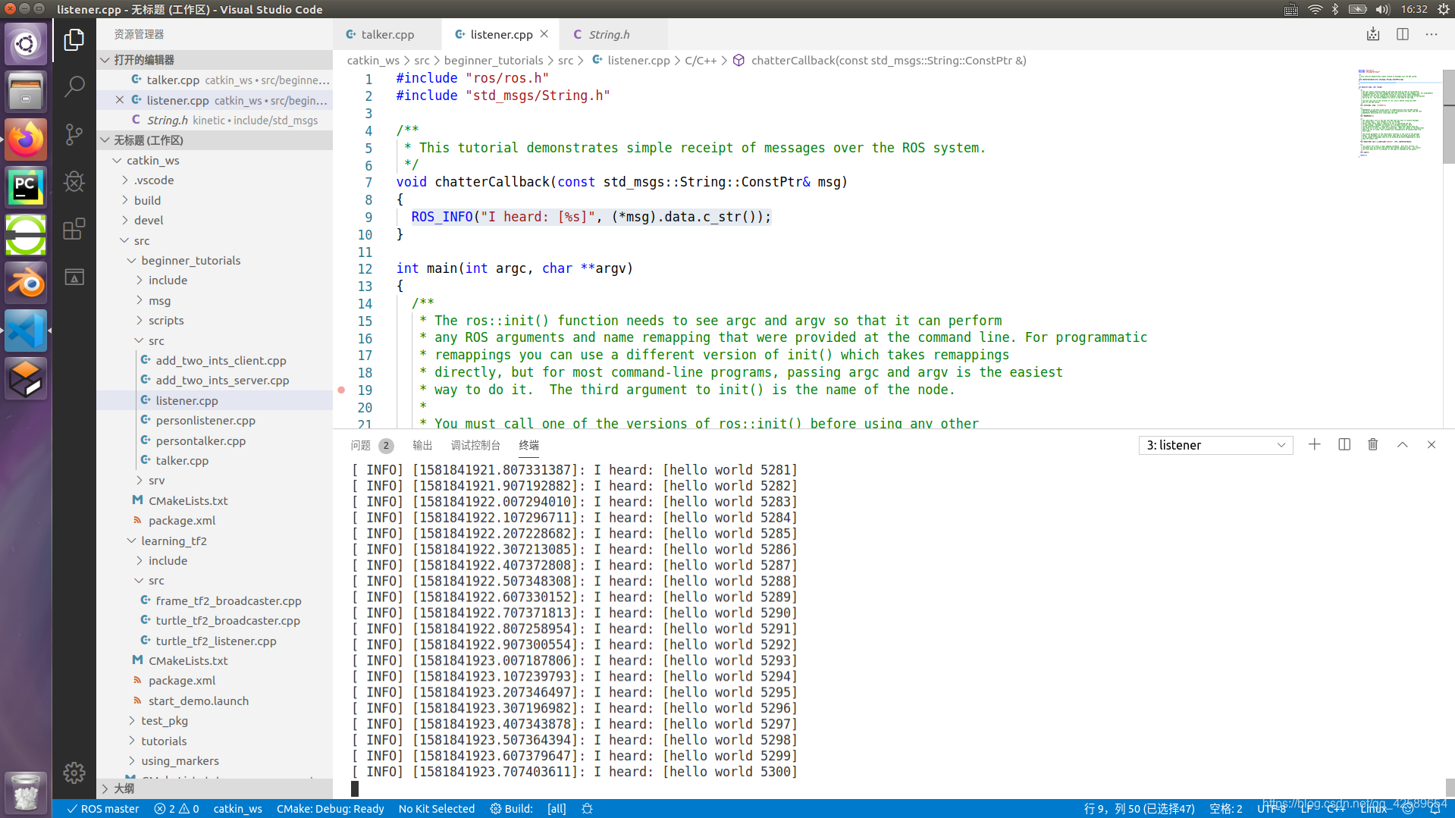This screenshot has height=818, width=1455.
Task: Click cursor position 'line 9, col 50' indicator
Action: [x=1139, y=809]
